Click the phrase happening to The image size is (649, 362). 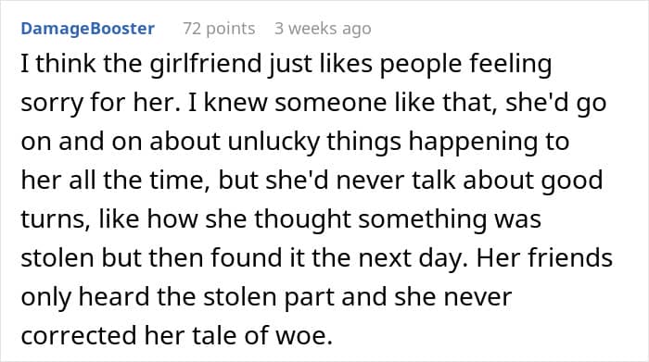pos(489,142)
